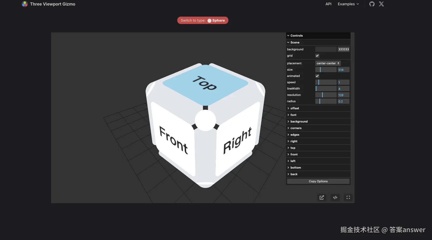Expand the bottom face folder
The height and width of the screenshot is (240, 432).
point(318,168)
